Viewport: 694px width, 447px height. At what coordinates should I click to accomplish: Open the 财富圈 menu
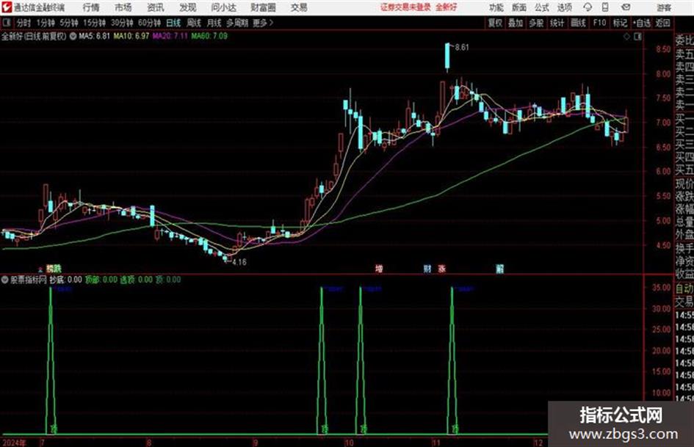(264, 7)
